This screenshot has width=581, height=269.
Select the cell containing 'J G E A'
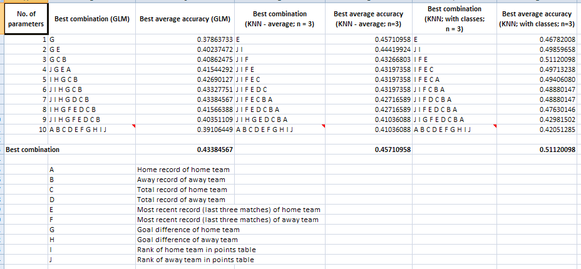coord(92,69)
